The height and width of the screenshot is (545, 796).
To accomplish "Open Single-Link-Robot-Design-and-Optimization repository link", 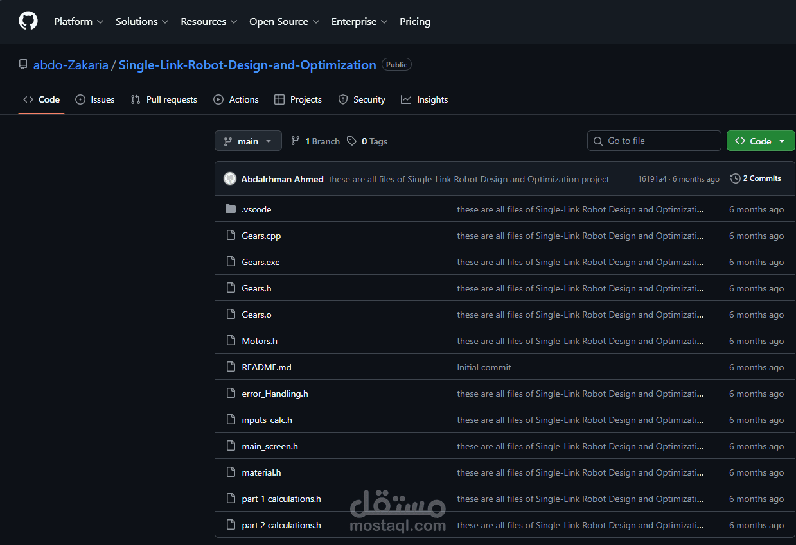I will pos(247,65).
